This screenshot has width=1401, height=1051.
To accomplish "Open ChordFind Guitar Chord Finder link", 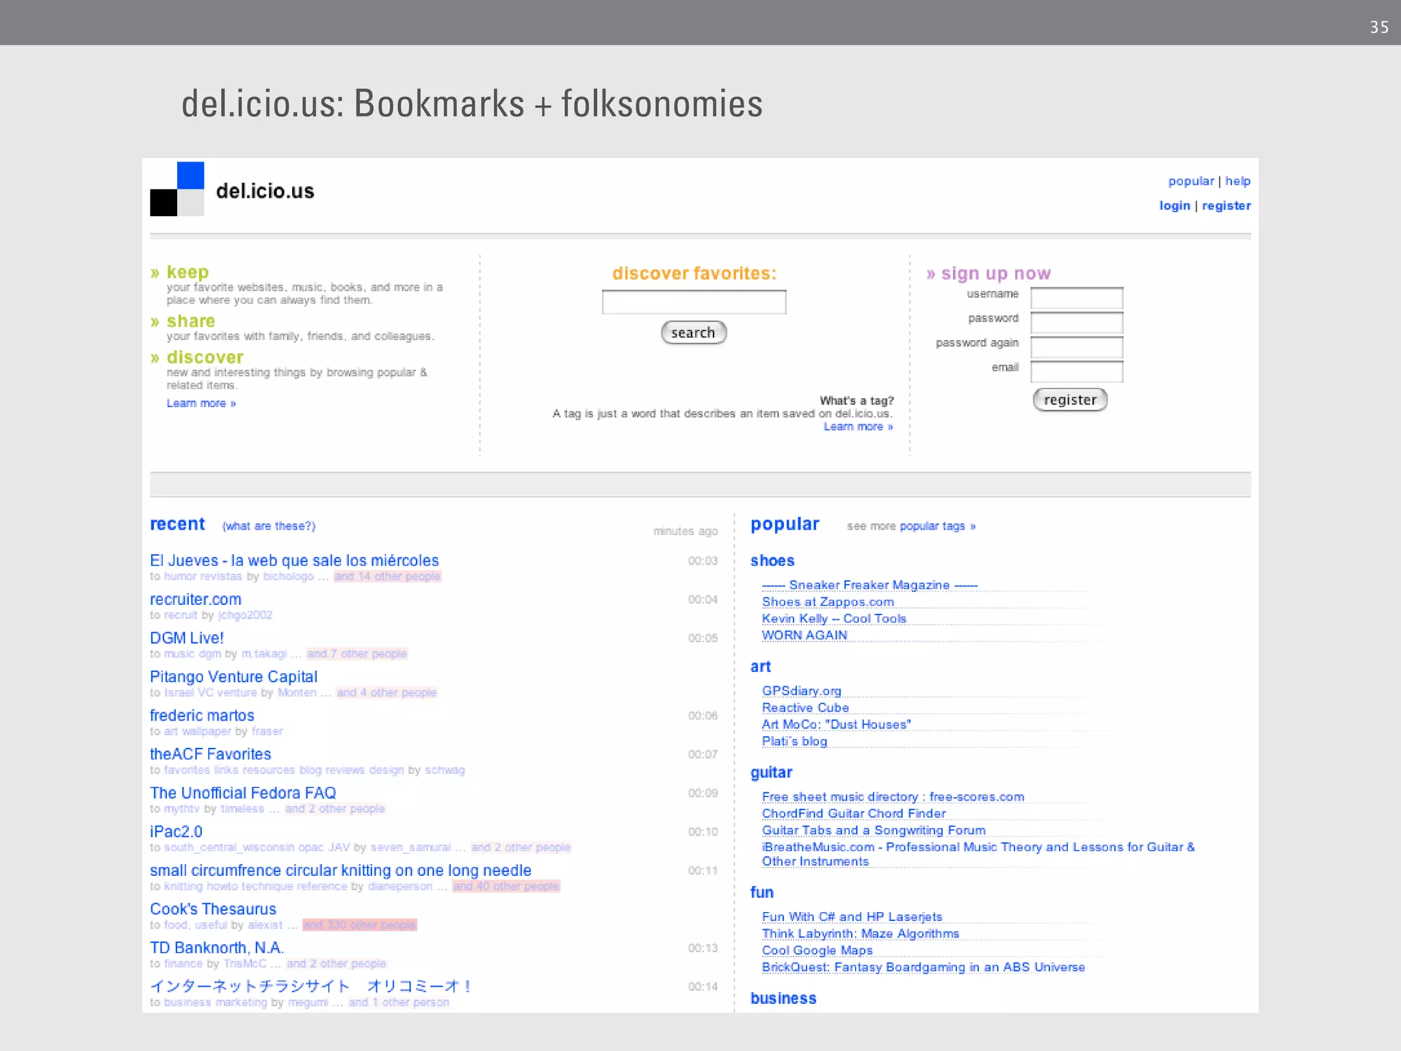I will (854, 814).
